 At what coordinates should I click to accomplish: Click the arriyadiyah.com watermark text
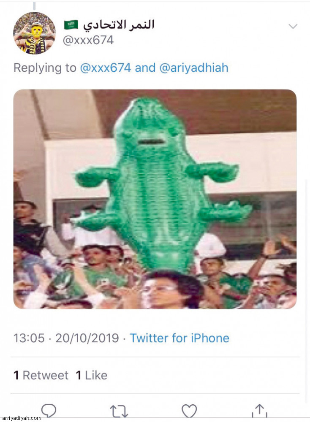tap(21, 418)
